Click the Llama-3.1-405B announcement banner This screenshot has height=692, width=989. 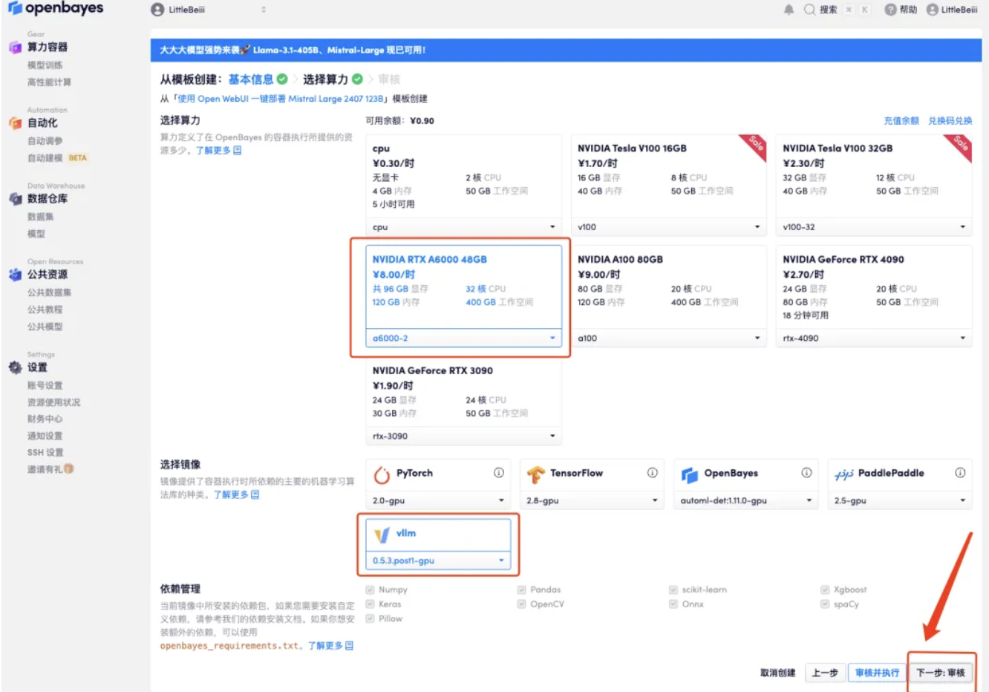click(566, 50)
